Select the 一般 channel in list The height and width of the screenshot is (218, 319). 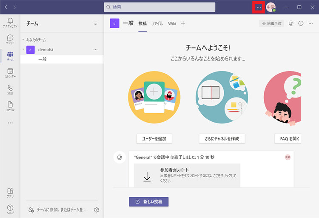click(62, 59)
